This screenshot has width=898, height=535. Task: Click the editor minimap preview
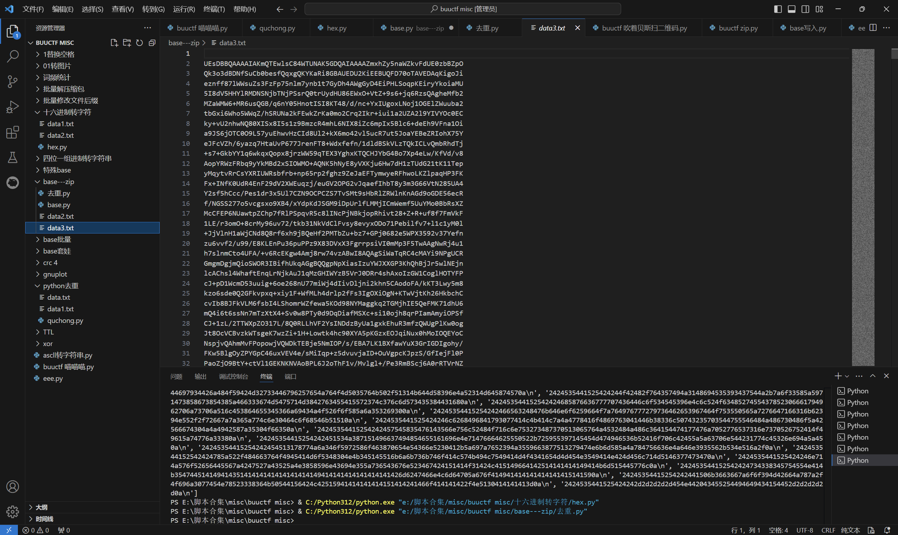(x=863, y=207)
